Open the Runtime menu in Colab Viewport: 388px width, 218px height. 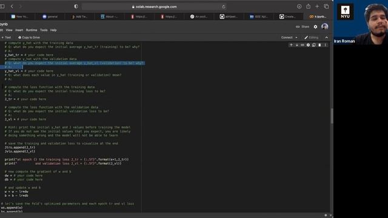pyautogui.click(x=32, y=30)
